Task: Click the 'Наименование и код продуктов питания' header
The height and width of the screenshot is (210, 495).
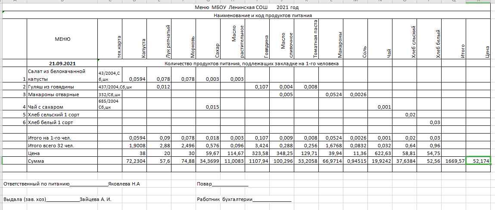Action: point(262,15)
